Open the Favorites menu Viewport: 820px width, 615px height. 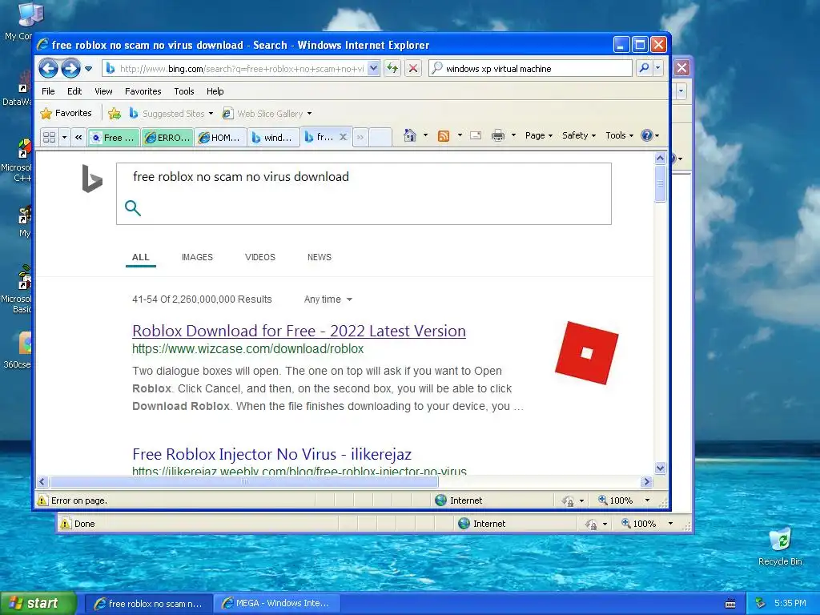[x=143, y=91]
